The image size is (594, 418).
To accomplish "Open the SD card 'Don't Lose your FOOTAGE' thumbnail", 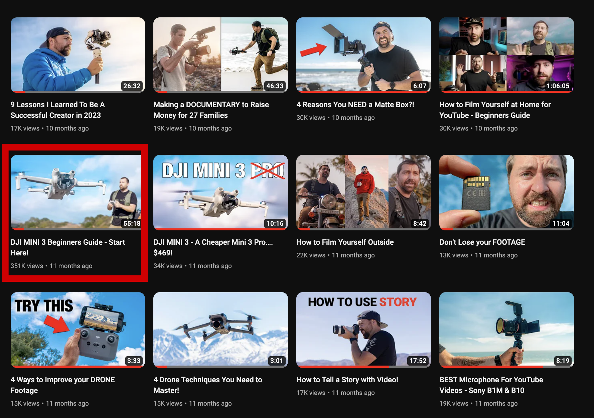I will [x=506, y=192].
